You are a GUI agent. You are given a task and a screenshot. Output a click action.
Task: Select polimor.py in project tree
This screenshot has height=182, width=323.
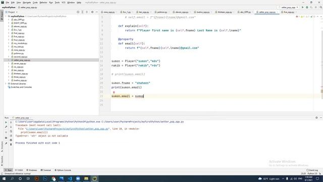click(19, 54)
